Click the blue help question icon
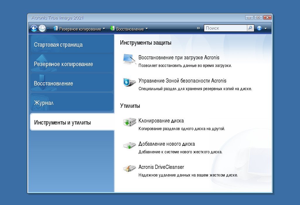Screen dimensions: 300x205 pyautogui.click(x=259, y=28)
